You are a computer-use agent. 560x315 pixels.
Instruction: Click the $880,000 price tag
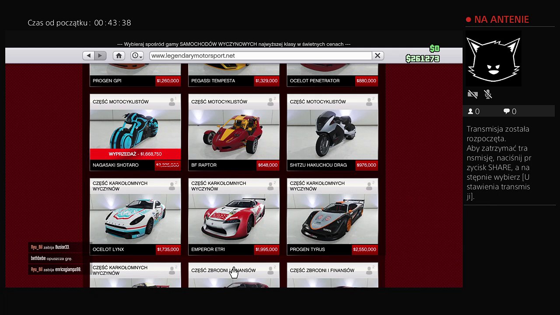click(x=366, y=81)
